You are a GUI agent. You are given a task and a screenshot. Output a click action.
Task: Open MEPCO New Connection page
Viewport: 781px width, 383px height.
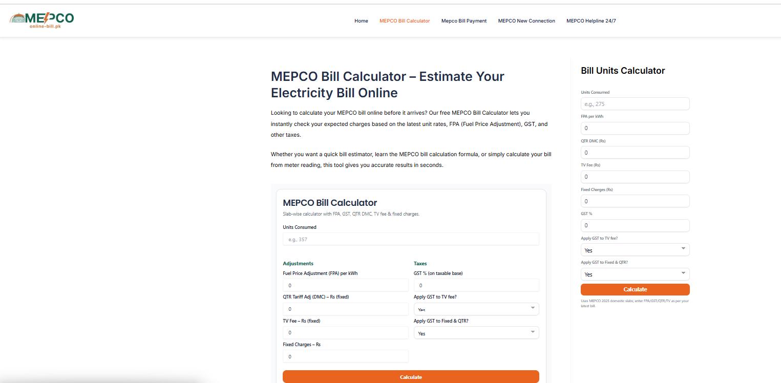[x=526, y=21]
